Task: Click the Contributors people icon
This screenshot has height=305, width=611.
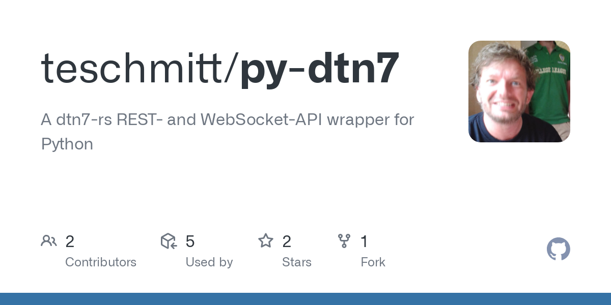Action: [49, 241]
